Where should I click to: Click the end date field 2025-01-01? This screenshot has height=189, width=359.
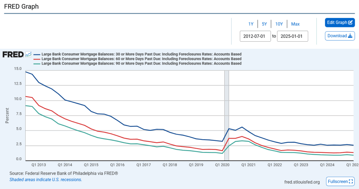pos(292,36)
